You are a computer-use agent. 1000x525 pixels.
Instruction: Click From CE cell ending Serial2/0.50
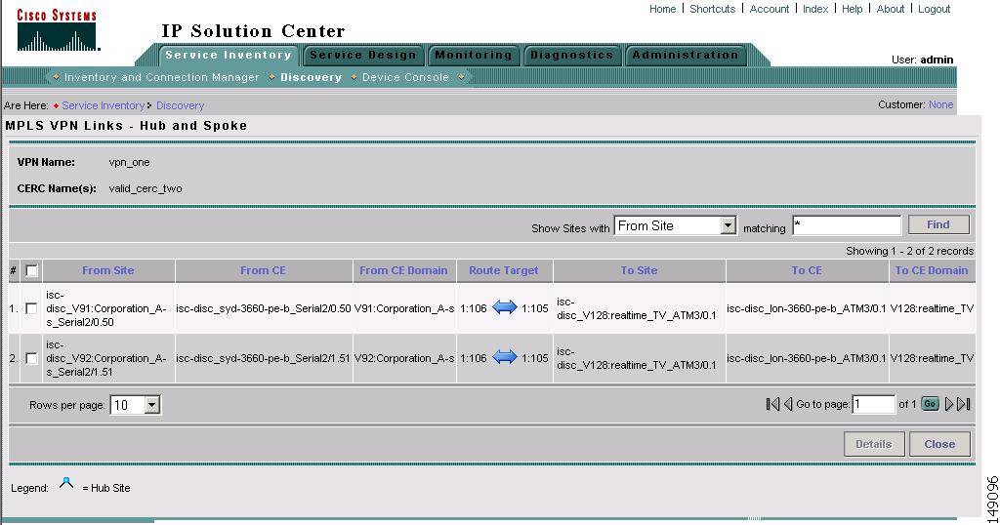pos(264,308)
